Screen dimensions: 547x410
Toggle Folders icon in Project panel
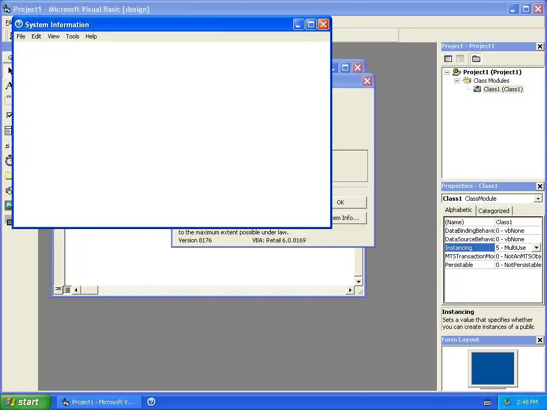(x=476, y=59)
